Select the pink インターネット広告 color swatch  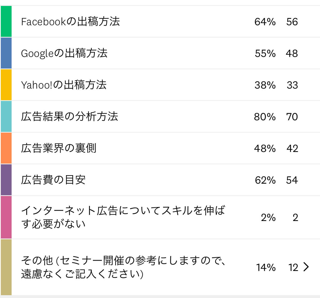click(6, 217)
